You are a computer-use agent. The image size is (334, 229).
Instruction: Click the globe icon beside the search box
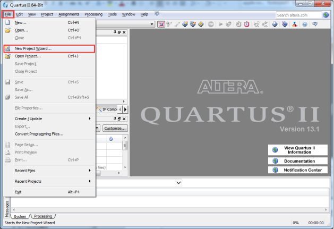tap(326, 15)
